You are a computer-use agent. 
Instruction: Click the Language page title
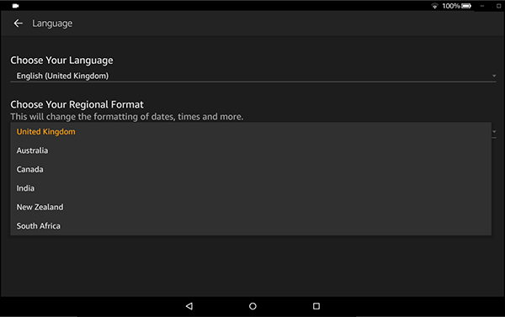(x=52, y=24)
